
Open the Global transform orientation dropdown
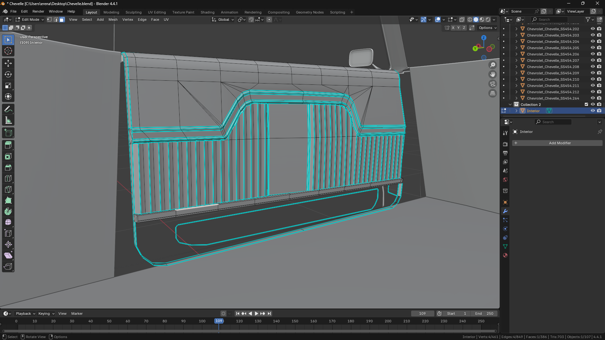pyautogui.click(x=223, y=20)
